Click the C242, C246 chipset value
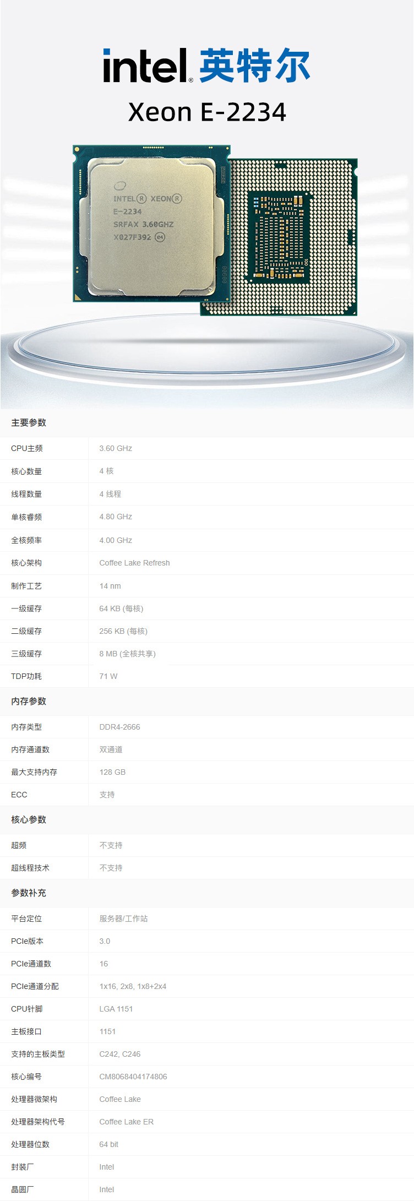This screenshot has height=1201, width=414. (x=119, y=1054)
